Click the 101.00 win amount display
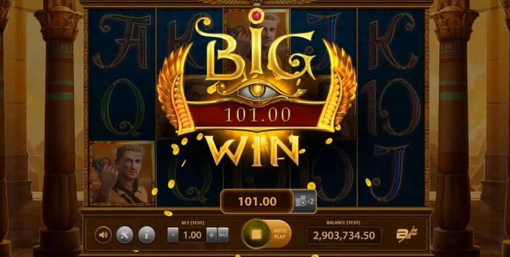Image resolution: width=510 pixels, height=257 pixels. coord(257,201)
